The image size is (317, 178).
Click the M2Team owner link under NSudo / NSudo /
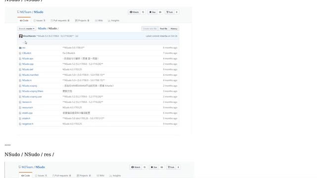click(x=26, y=12)
